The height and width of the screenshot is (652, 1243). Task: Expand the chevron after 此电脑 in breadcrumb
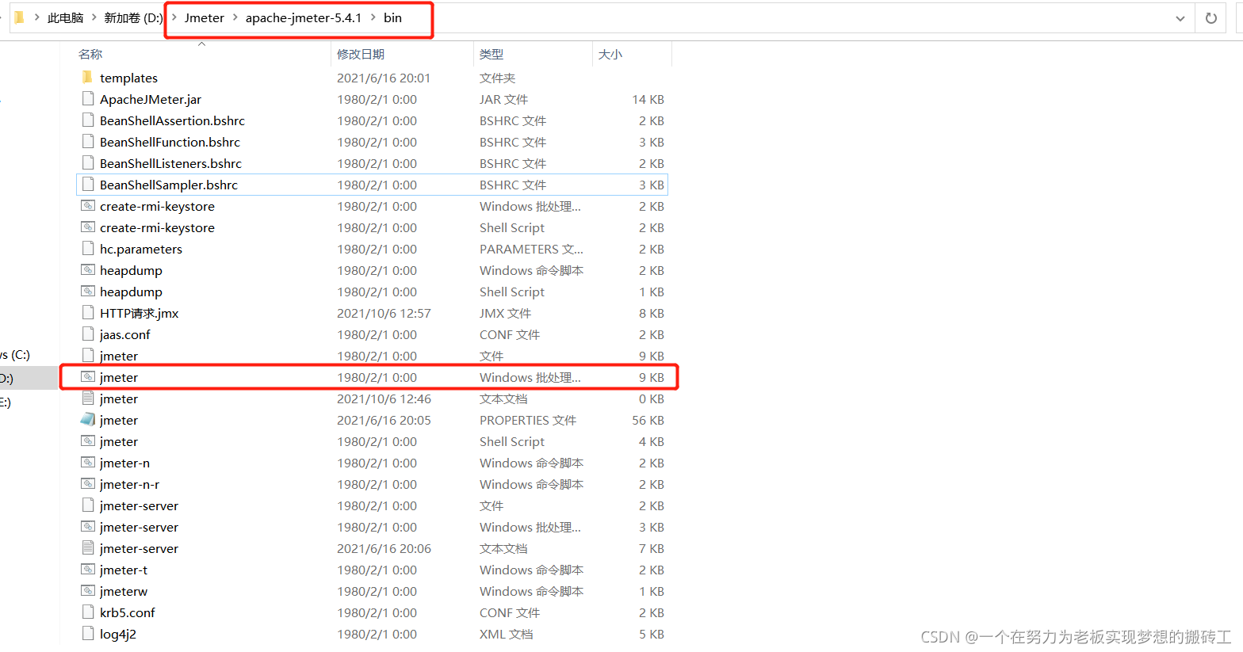(94, 17)
